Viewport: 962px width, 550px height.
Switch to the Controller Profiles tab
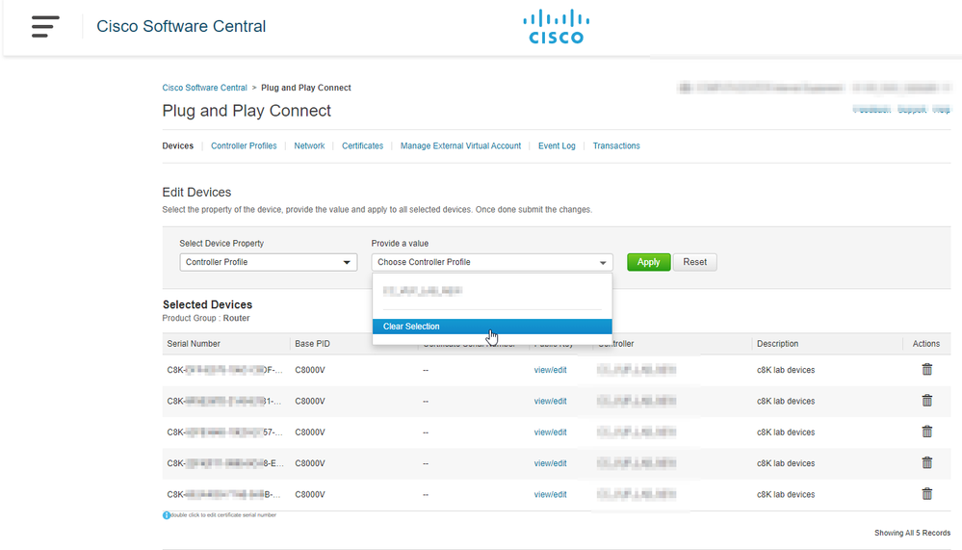click(x=244, y=146)
